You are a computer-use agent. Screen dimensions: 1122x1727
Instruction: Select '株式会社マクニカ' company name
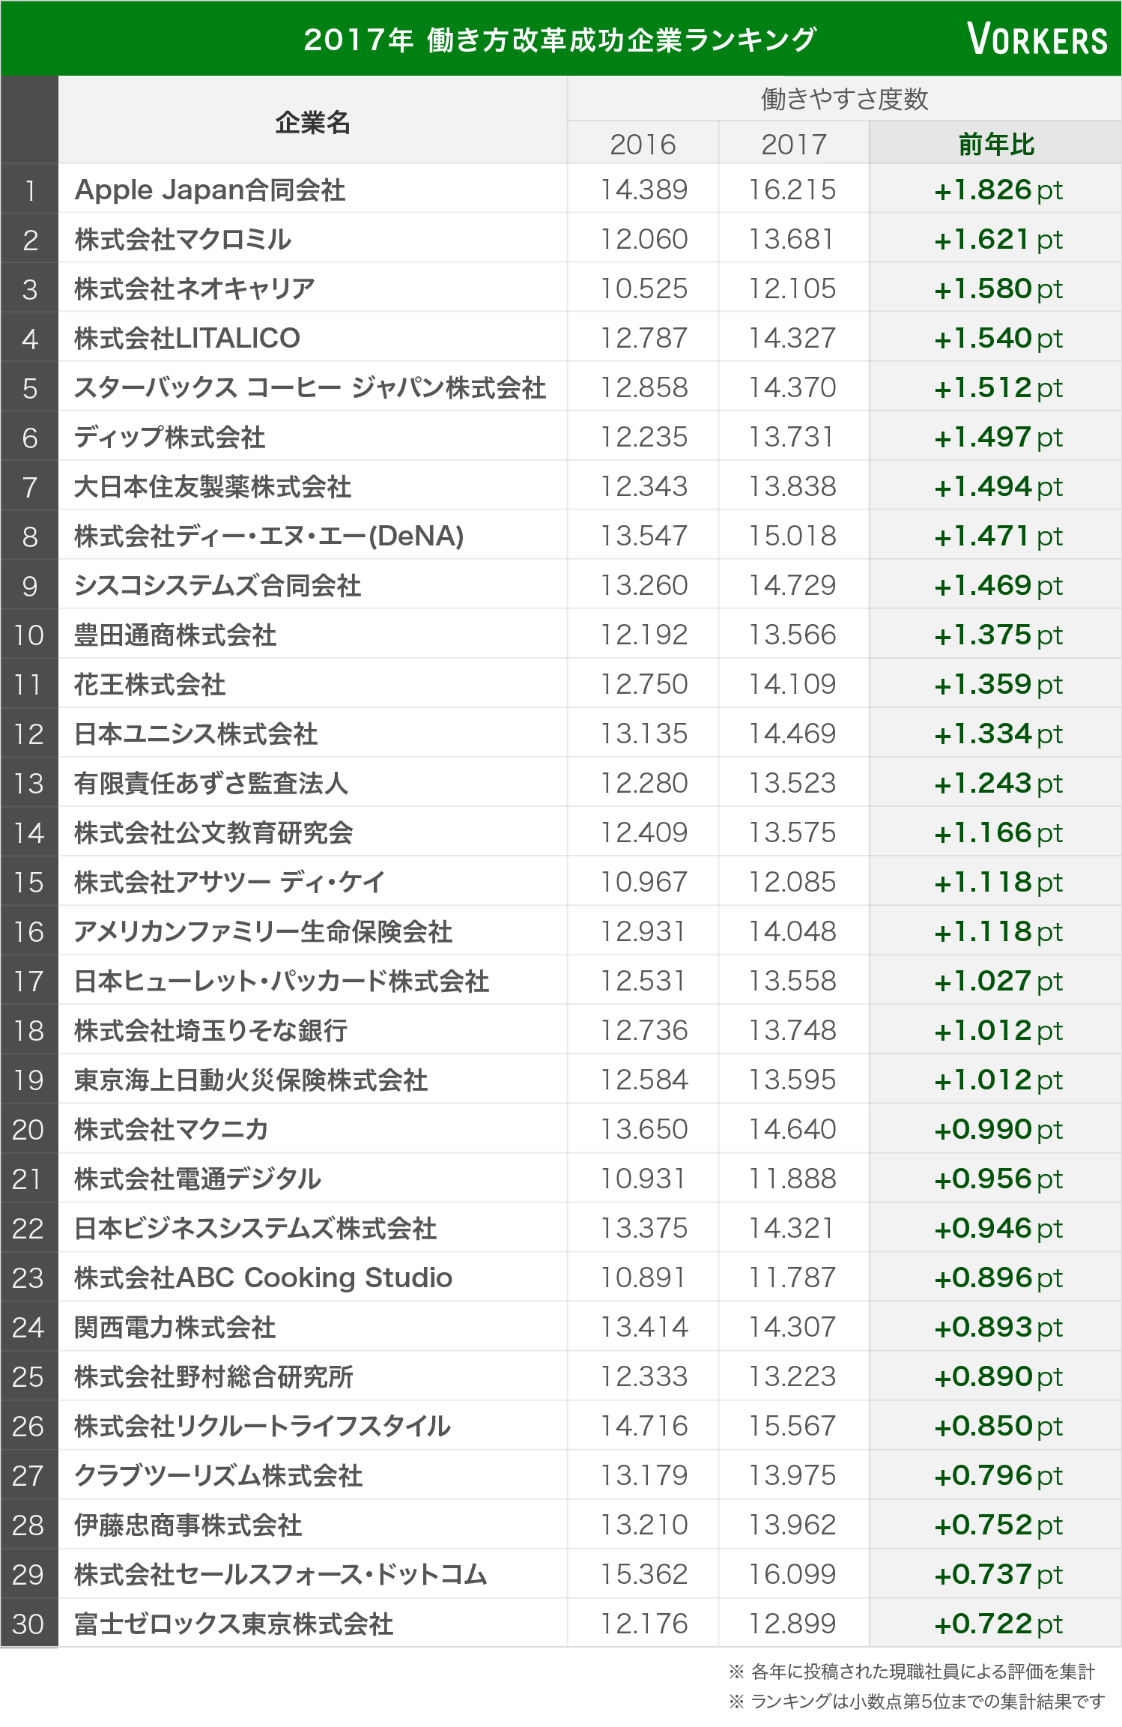[172, 1130]
